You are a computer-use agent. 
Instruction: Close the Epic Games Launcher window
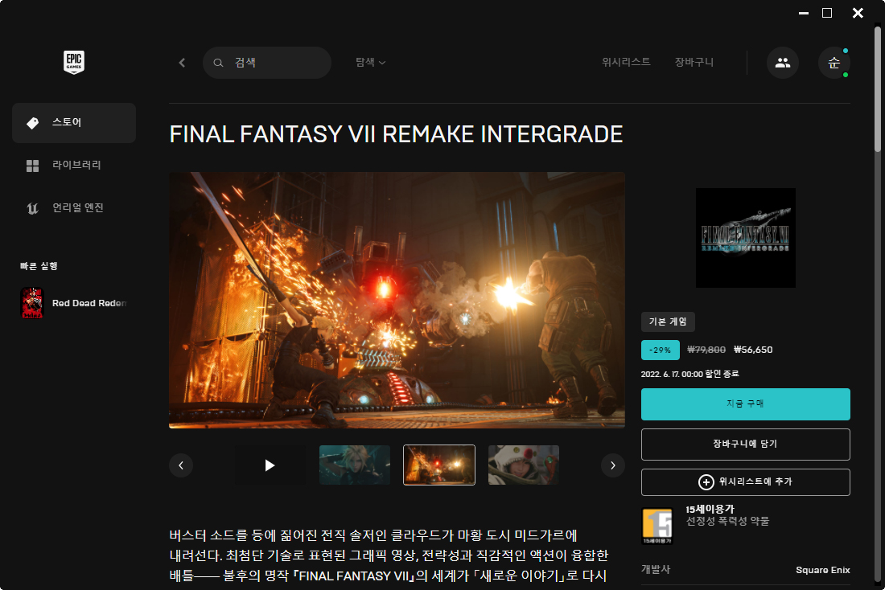click(858, 13)
